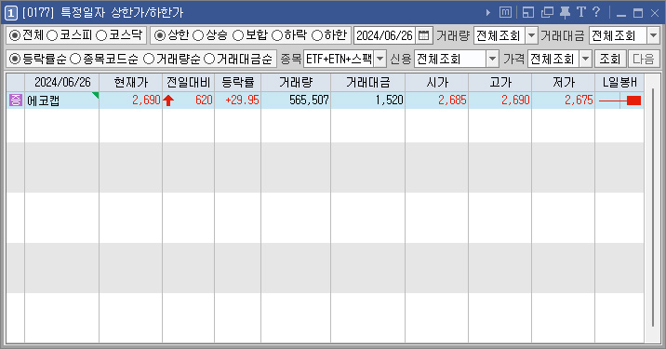Click the L일봉H column header
This screenshot has width=666, height=349.
[619, 82]
